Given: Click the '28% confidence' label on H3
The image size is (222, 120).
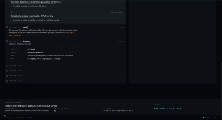Looking at the screenshot, I should [117, 13].
